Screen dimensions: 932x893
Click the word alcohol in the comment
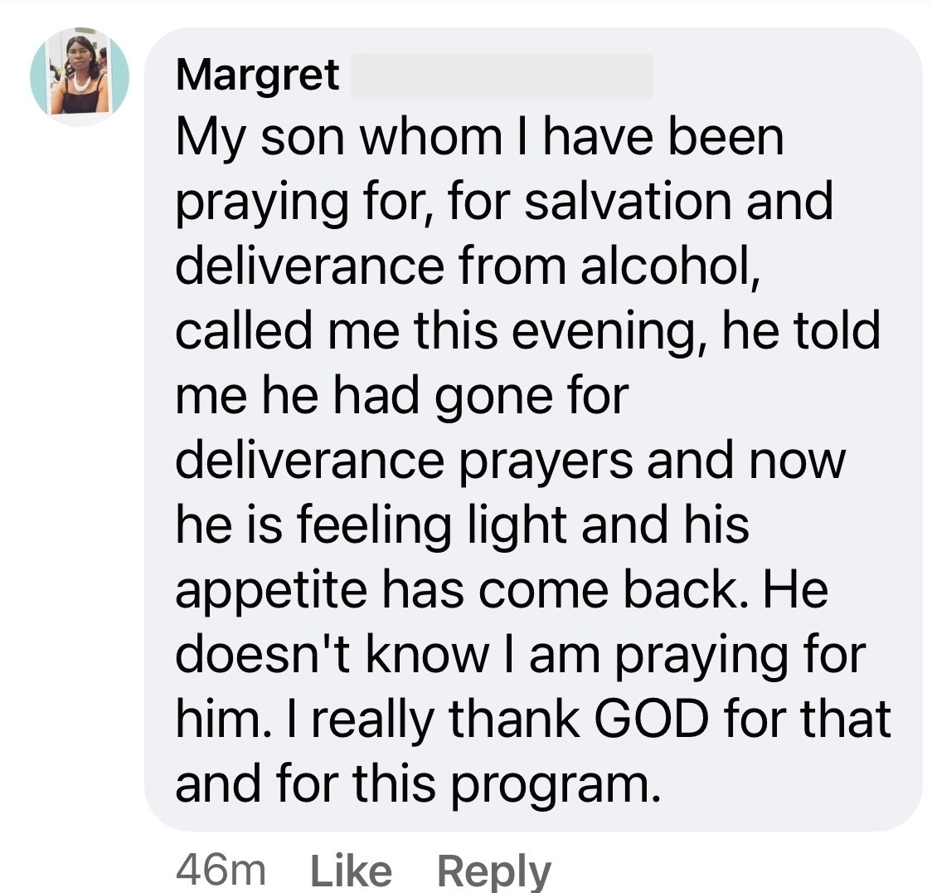click(670, 267)
